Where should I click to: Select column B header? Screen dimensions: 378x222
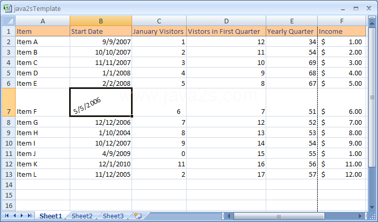pos(101,21)
